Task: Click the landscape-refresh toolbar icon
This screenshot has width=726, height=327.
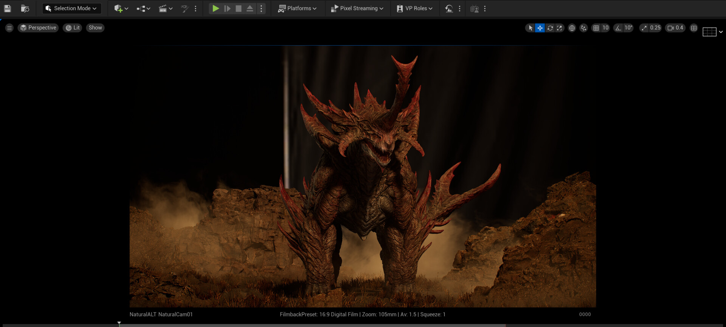Action: coord(449,8)
